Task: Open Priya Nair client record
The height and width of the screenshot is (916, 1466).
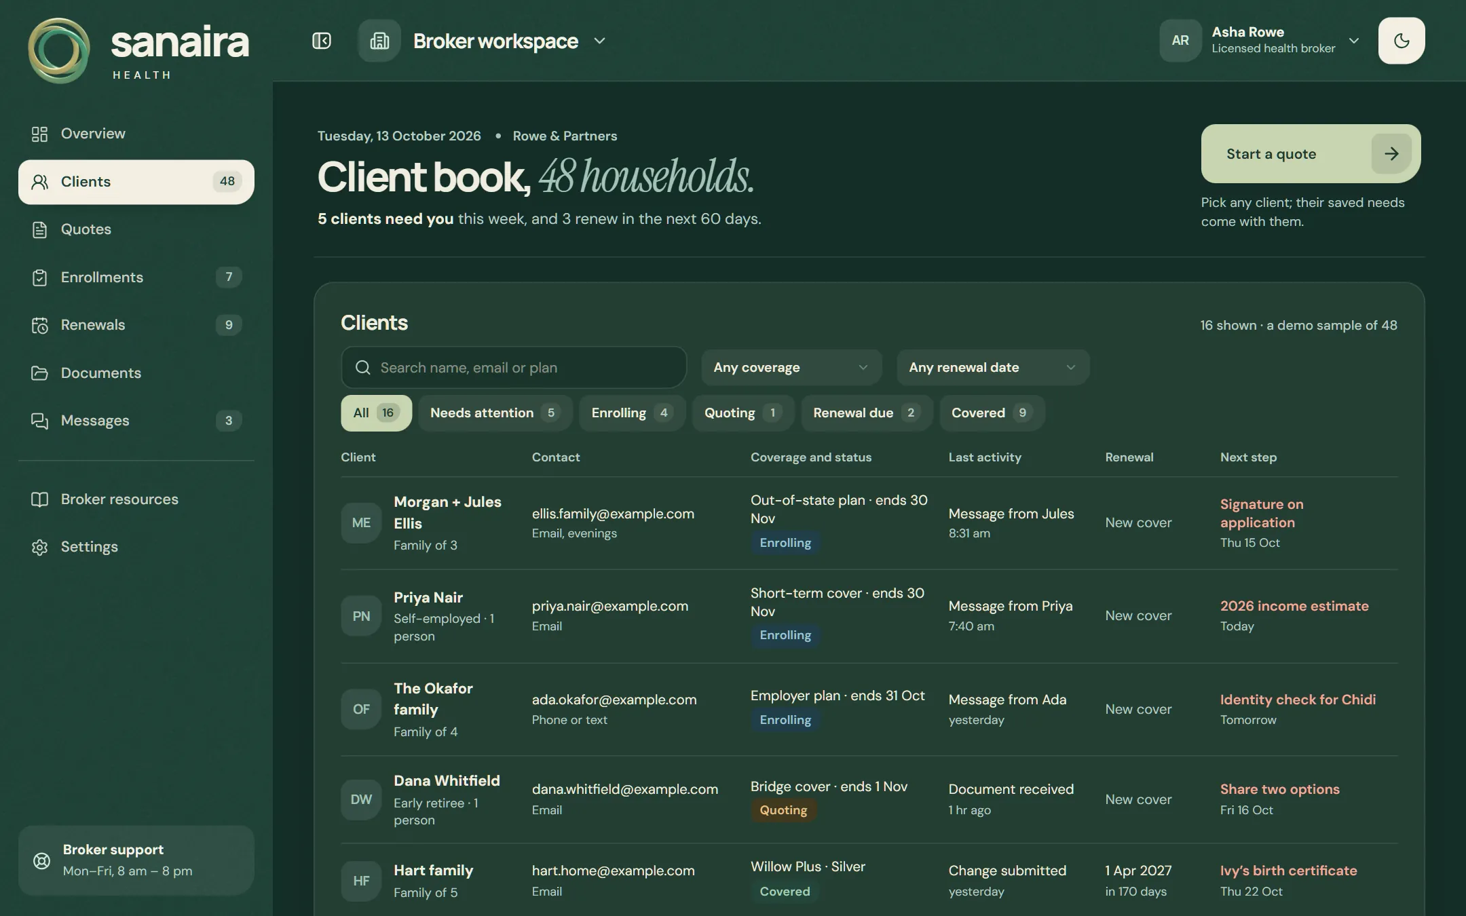Action: [x=428, y=597]
